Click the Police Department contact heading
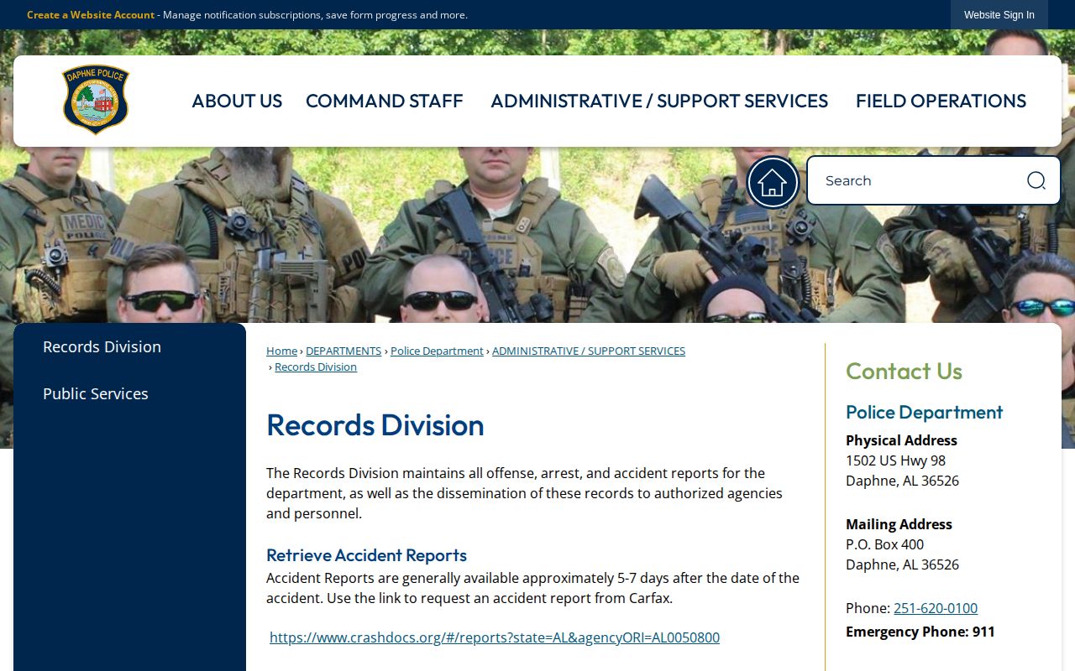Viewport: 1075px width, 671px height. 924,412
